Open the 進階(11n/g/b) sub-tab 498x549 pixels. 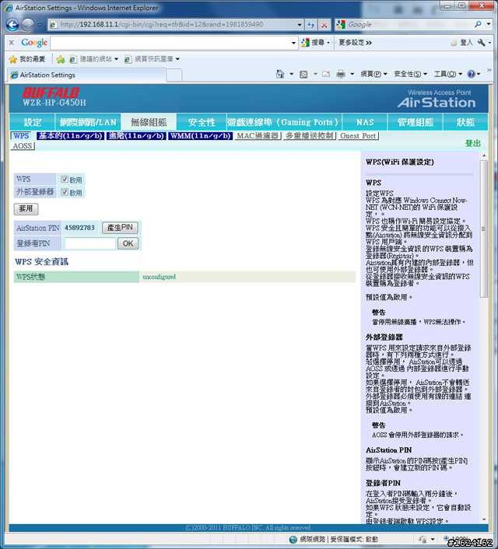point(136,136)
